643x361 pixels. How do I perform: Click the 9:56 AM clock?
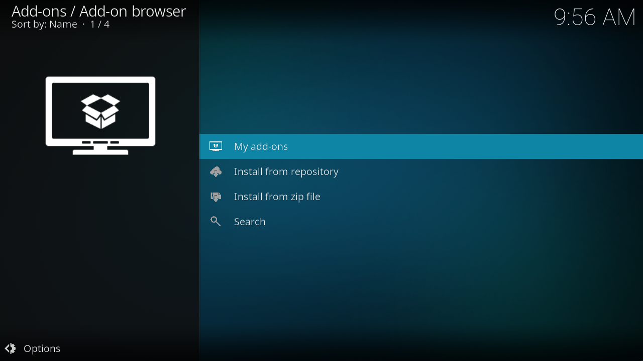pos(595,17)
